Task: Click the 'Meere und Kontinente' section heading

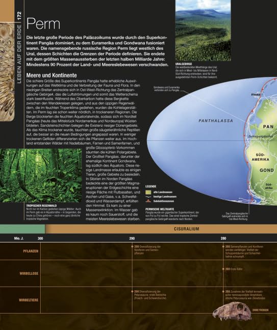Action: click(52, 75)
